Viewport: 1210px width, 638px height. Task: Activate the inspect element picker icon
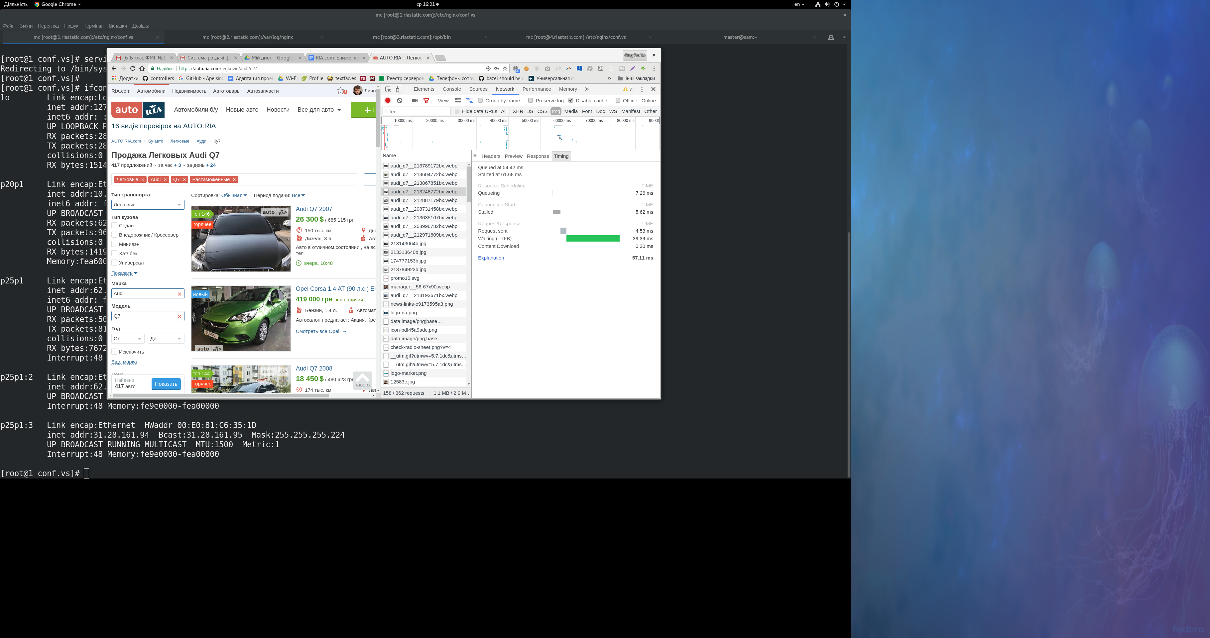[388, 89]
